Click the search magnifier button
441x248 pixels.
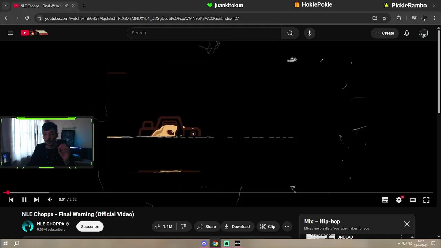pyautogui.click(x=290, y=33)
